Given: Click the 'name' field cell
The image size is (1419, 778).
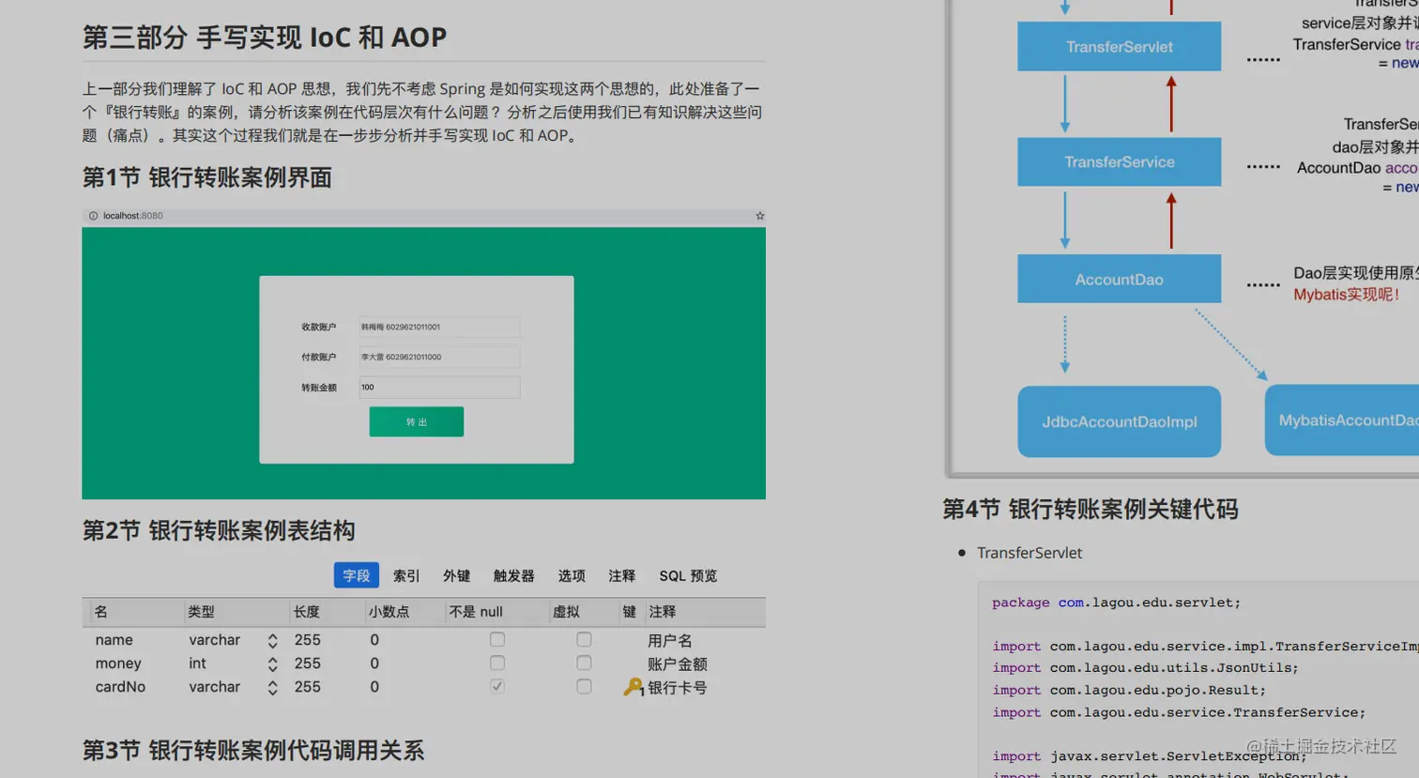Looking at the screenshot, I should click(x=114, y=640).
